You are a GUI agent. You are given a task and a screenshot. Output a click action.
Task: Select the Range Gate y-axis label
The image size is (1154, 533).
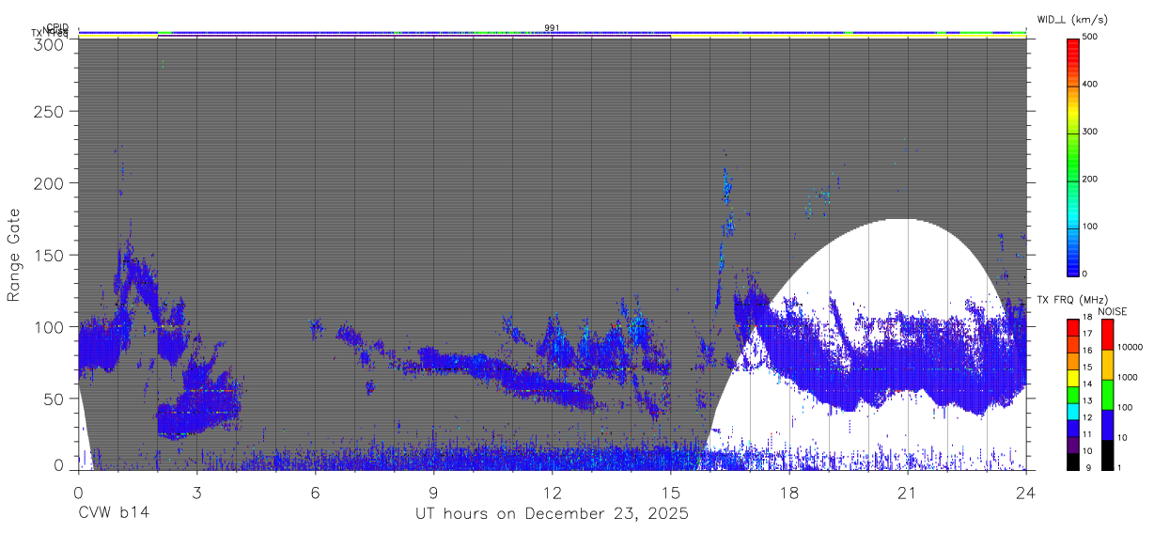point(14,256)
